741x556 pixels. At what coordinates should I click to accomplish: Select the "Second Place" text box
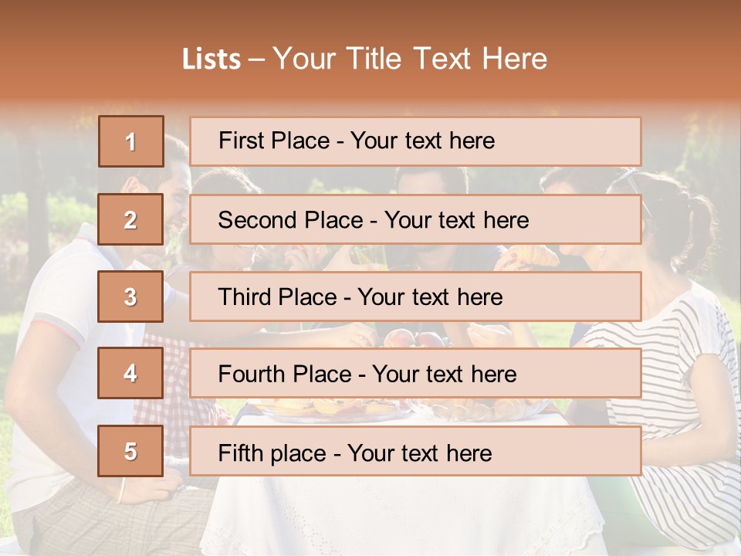coord(415,219)
